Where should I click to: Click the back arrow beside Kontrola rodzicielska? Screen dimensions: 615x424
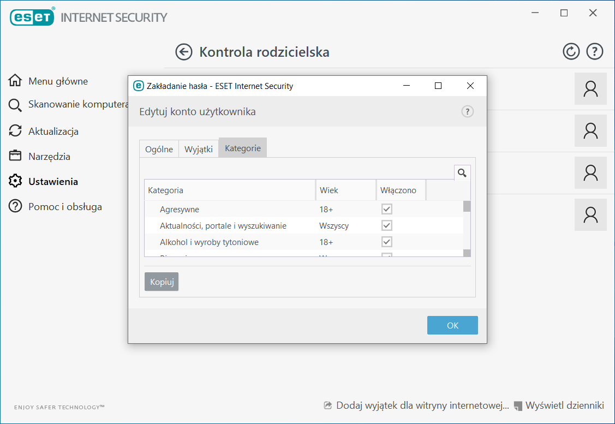click(x=184, y=52)
